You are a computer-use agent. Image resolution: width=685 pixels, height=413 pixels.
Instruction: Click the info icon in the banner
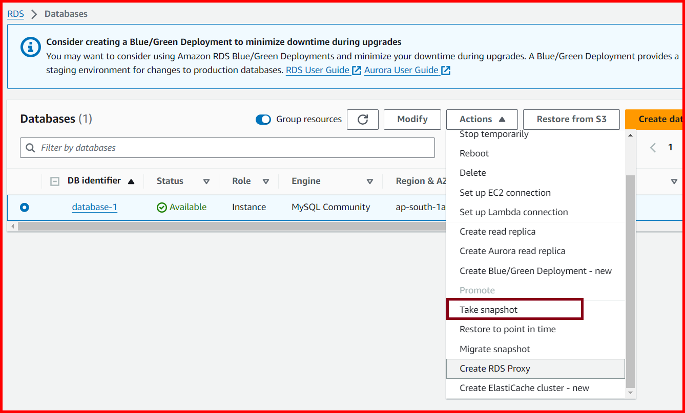tap(30, 48)
